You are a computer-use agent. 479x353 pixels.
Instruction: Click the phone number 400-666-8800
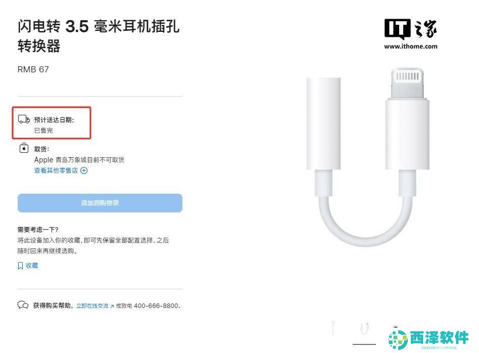click(x=156, y=305)
